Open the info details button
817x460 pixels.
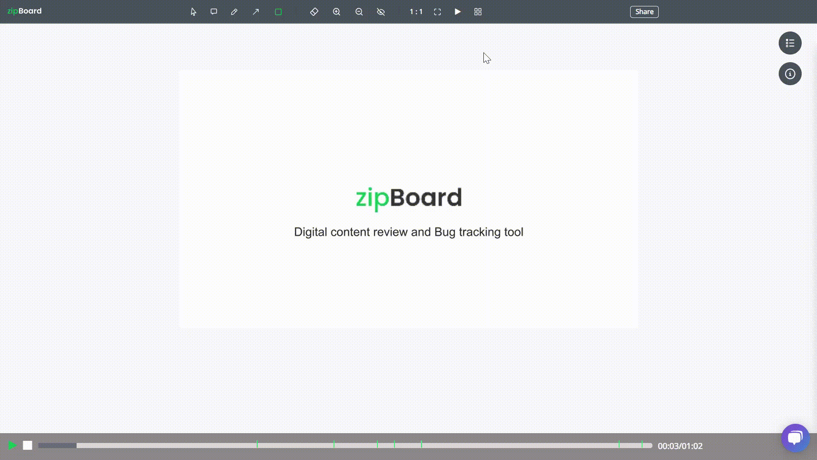790,74
